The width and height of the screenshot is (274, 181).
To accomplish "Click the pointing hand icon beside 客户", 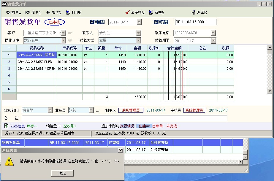I will 70,33.
